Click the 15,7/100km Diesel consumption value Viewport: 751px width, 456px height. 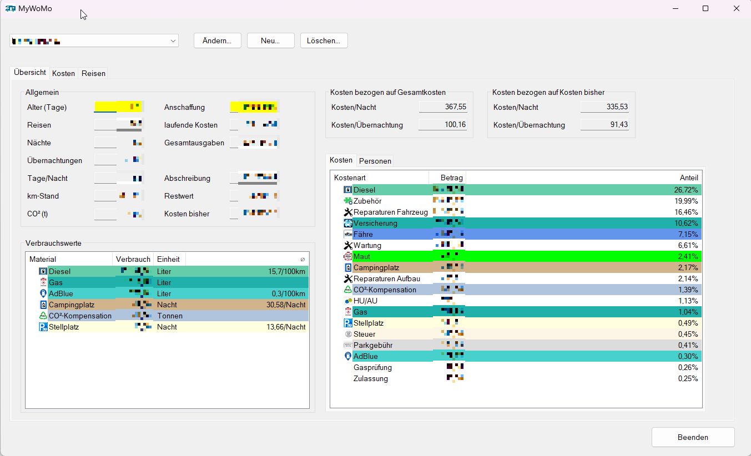(286, 271)
